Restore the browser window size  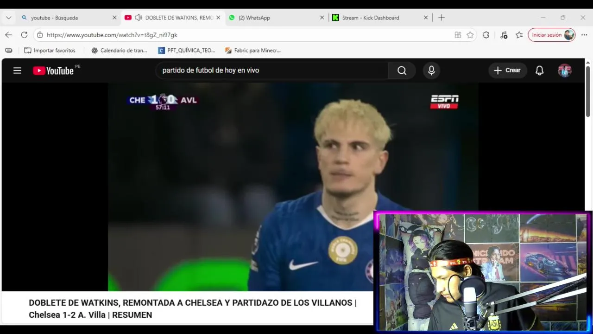563,18
